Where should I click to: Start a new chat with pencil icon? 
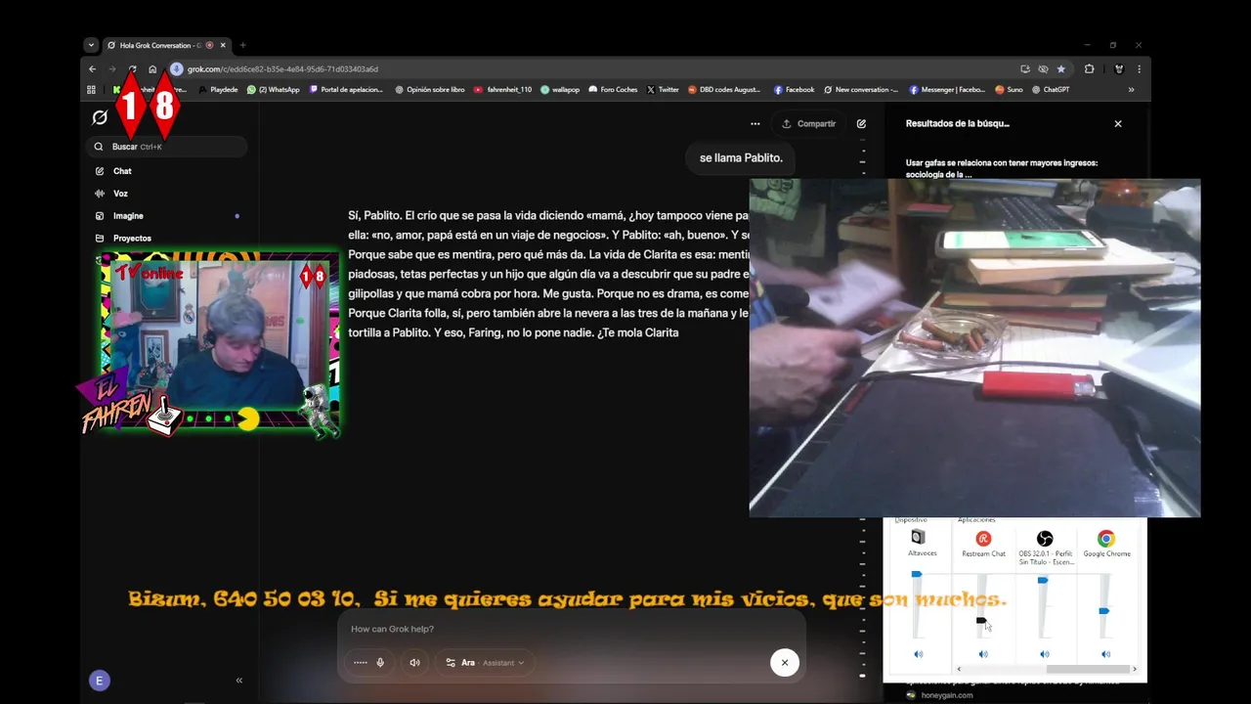pos(861,124)
